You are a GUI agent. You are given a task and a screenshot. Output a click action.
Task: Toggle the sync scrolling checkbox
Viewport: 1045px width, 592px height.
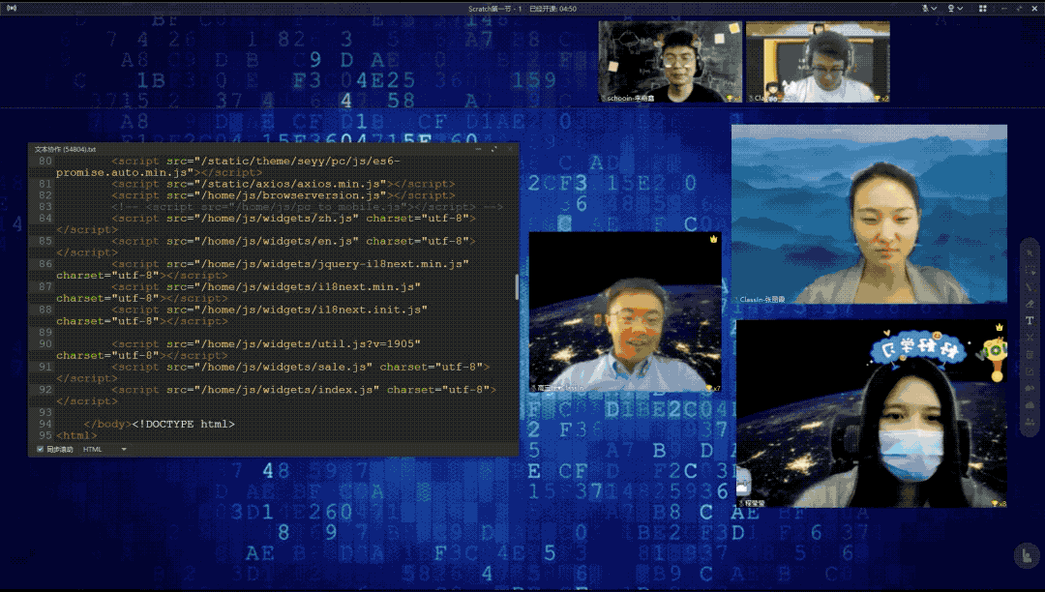point(40,450)
